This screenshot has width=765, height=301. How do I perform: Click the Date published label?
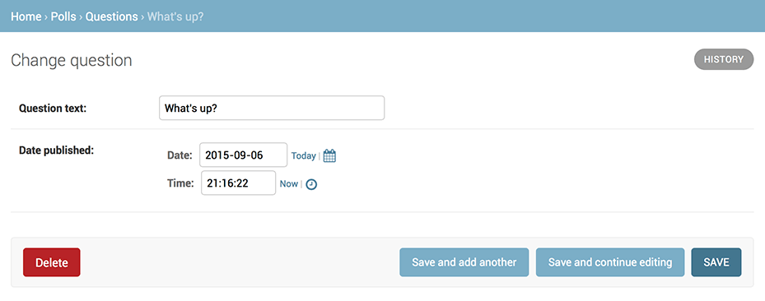pos(56,150)
